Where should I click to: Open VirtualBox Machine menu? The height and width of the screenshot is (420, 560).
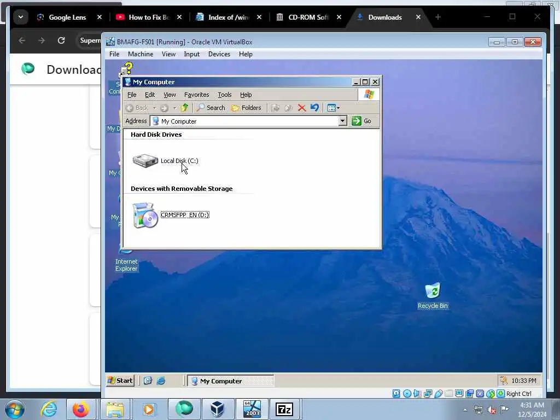[141, 54]
